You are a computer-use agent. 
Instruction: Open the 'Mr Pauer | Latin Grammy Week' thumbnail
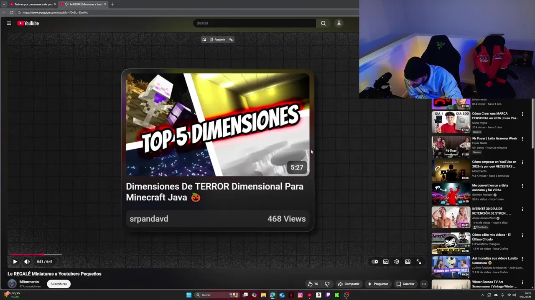(451, 147)
